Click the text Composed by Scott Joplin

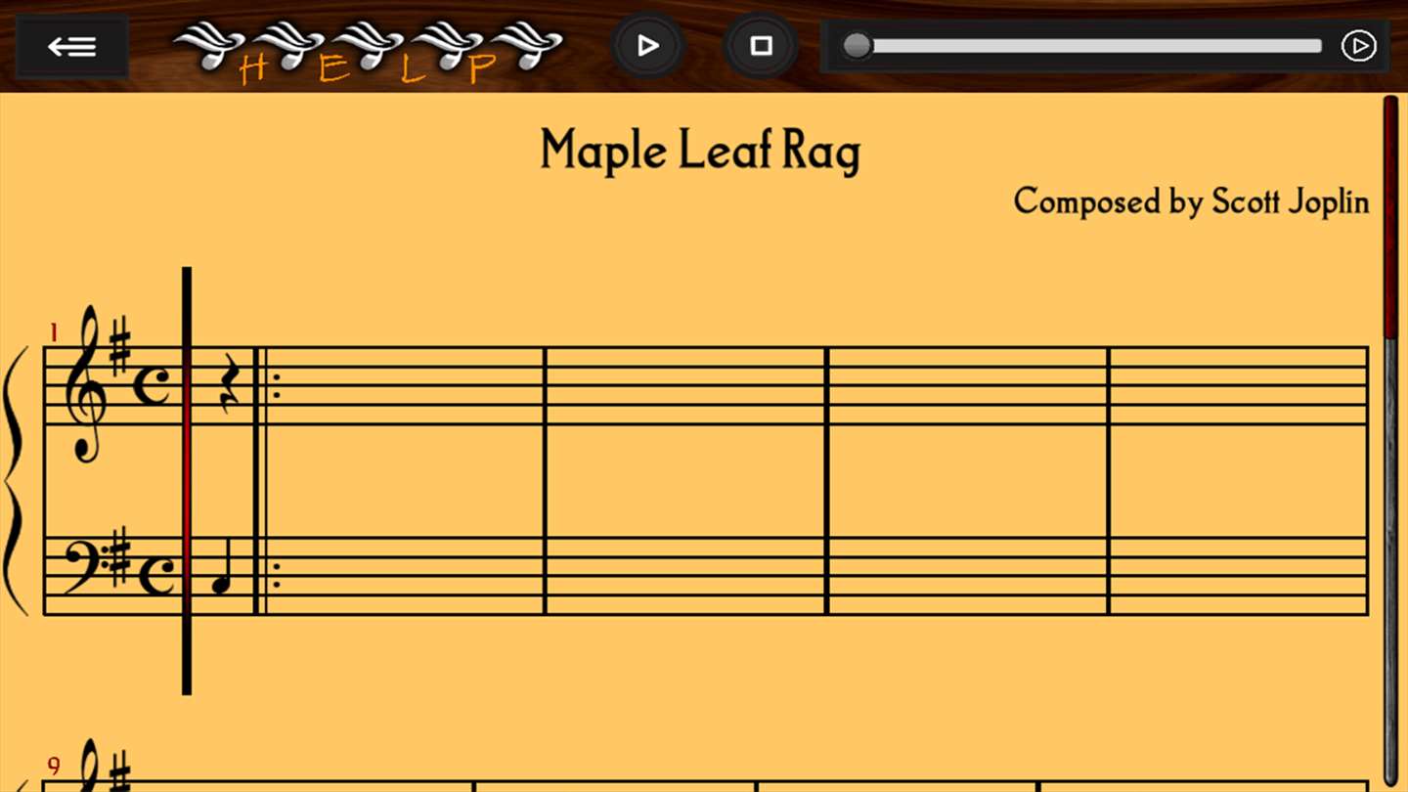[1191, 201]
